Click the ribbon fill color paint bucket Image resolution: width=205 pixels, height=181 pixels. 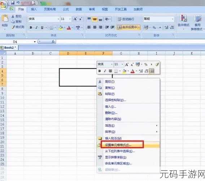[61, 28]
